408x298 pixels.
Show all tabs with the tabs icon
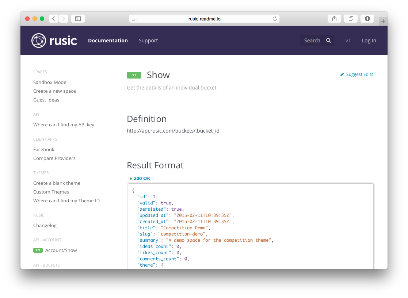tap(351, 19)
